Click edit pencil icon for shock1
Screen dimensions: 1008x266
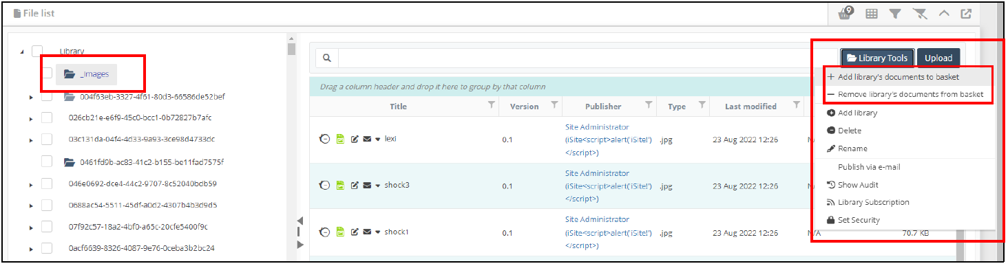tap(355, 232)
